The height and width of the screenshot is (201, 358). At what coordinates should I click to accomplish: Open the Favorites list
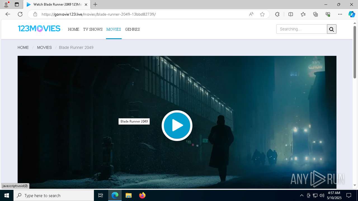(303, 14)
